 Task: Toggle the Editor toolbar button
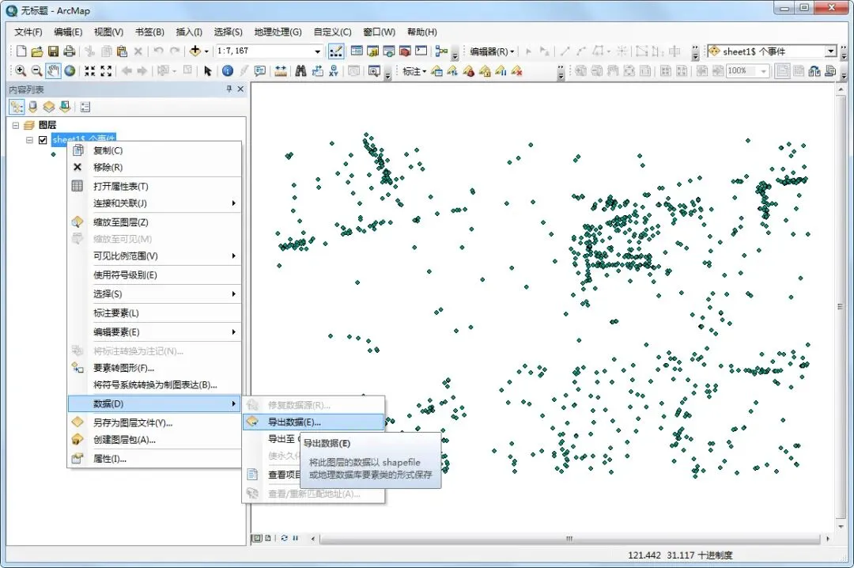336,51
